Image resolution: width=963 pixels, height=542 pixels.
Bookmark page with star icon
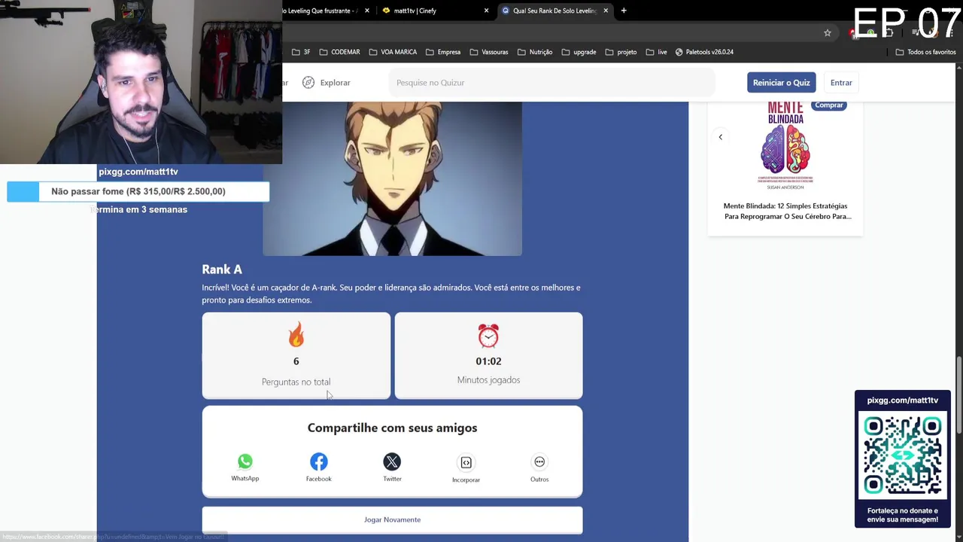[x=828, y=32]
